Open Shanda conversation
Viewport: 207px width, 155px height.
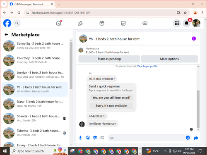(35, 118)
